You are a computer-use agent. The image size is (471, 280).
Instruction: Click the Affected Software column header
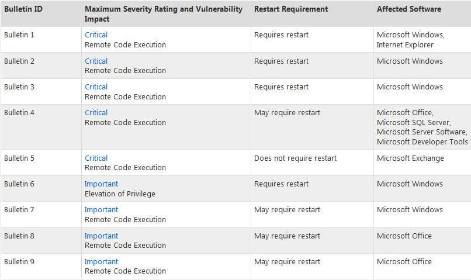point(409,9)
